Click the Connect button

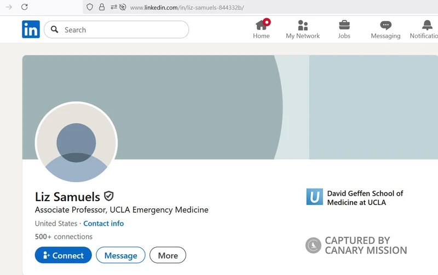coord(64,255)
